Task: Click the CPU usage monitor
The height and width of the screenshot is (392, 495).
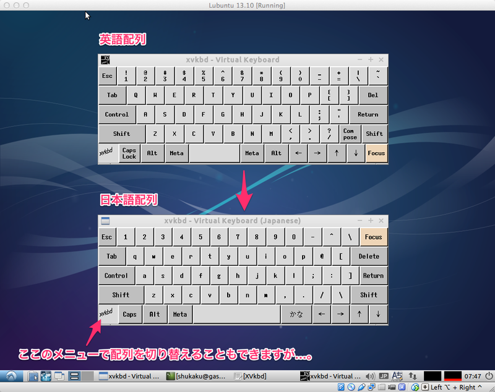Action: [x=432, y=376]
